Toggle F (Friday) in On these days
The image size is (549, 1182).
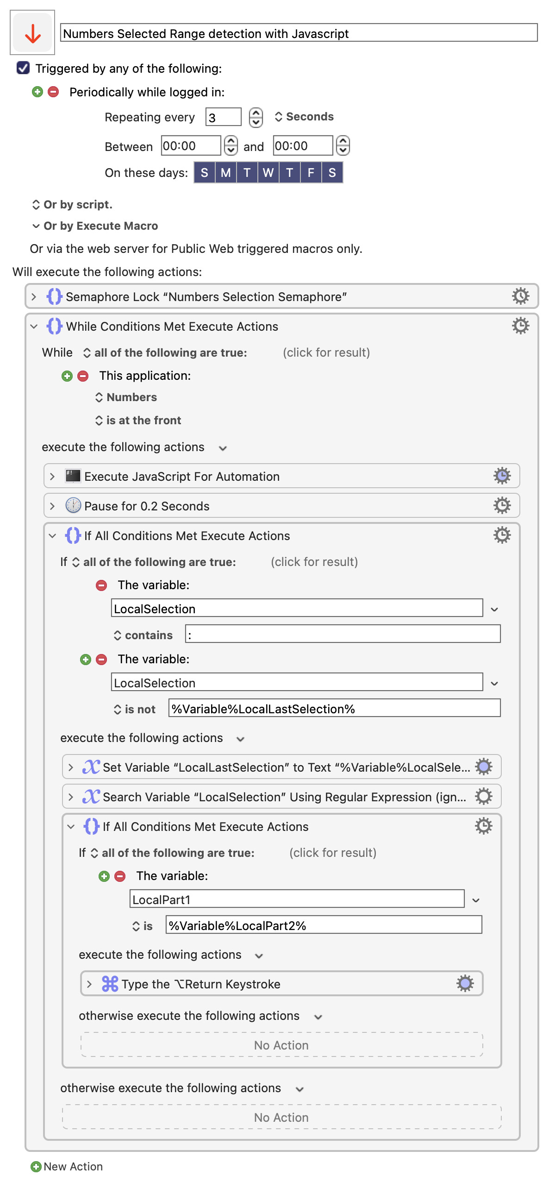click(x=311, y=172)
